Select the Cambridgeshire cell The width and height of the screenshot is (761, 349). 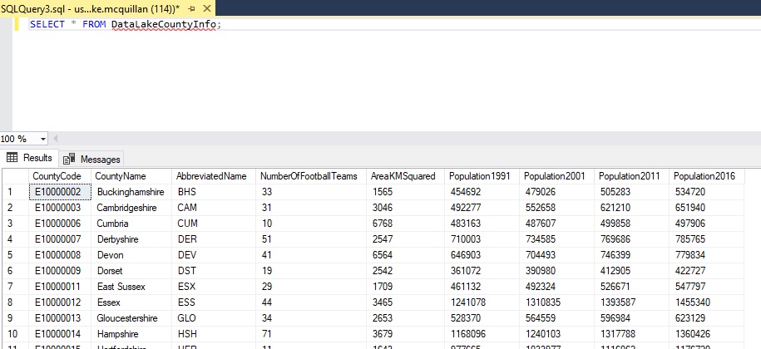click(x=128, y=208)
